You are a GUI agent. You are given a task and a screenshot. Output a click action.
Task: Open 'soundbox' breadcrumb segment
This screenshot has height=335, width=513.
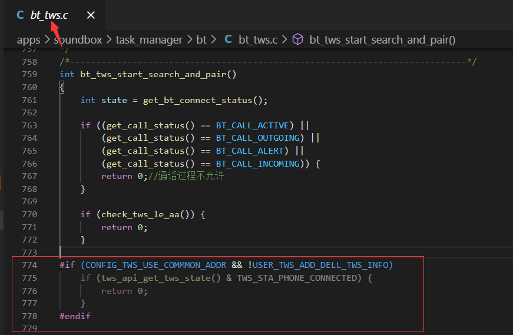pyautogui.click(x=78, y=40)
